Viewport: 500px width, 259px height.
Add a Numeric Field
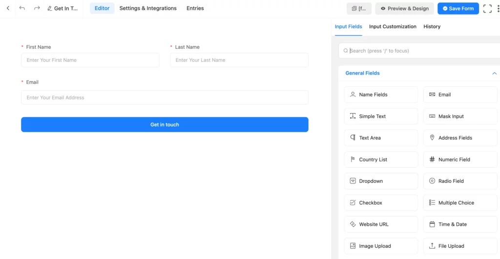click(460, 159)
